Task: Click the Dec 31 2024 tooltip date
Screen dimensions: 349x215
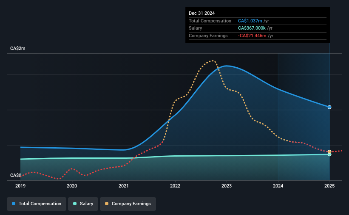Action: (x=201, y=13)
